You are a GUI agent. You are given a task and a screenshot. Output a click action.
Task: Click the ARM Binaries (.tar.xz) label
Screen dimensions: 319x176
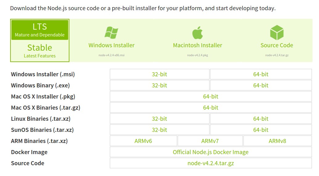[x=39, y=141]
